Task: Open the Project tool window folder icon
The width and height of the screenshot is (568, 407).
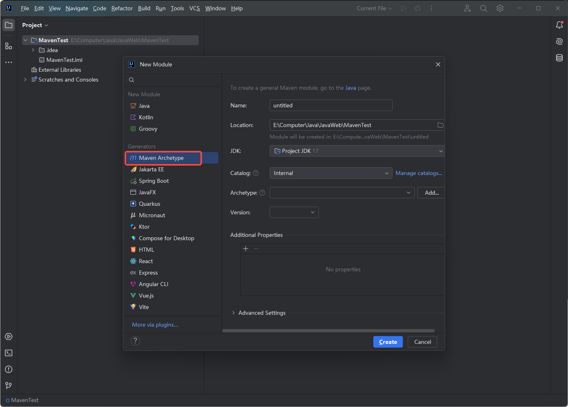Action: click(x=9, y=25)
